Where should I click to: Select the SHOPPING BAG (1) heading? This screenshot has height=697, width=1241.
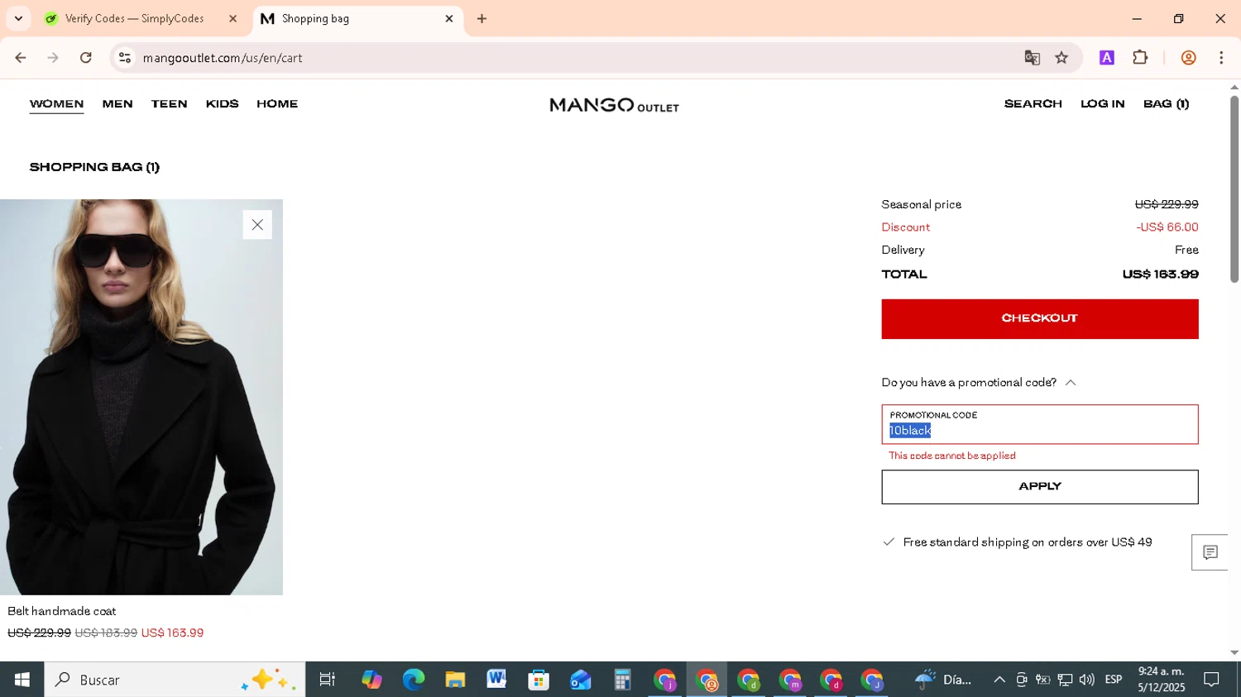pos(94,167)
